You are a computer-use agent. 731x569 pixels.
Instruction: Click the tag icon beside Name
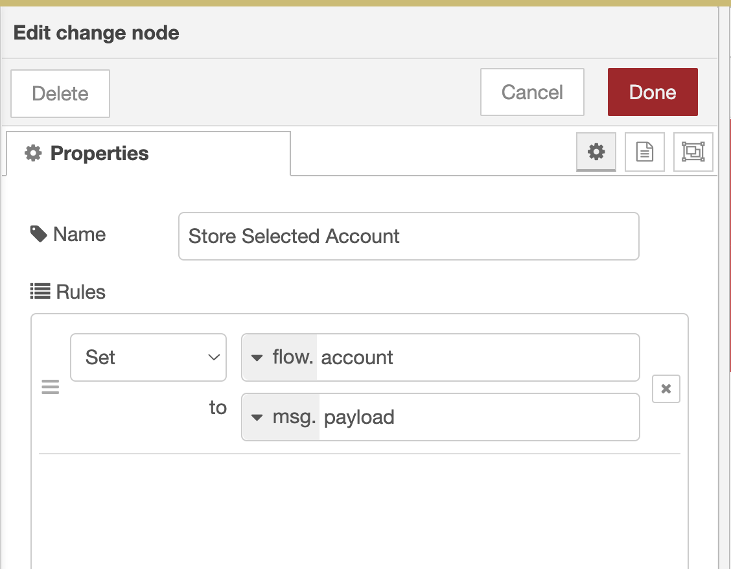point(39,234)
